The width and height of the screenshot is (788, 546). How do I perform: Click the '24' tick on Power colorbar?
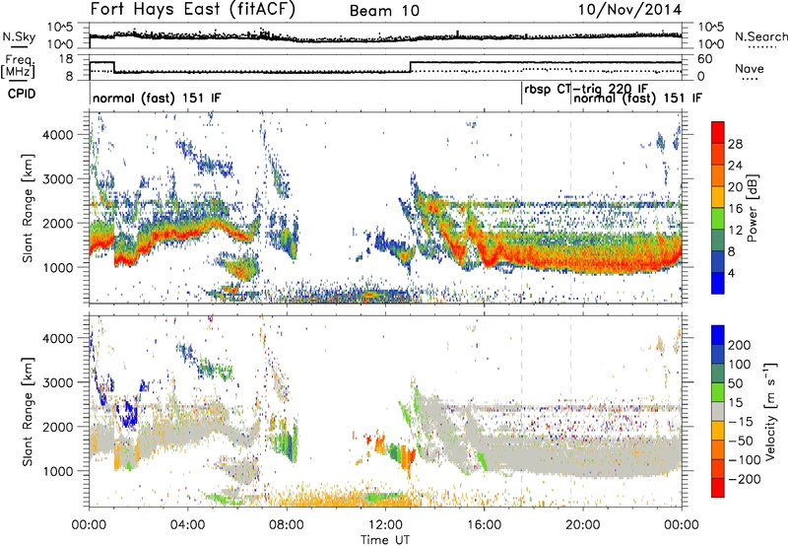pos(735,166)
